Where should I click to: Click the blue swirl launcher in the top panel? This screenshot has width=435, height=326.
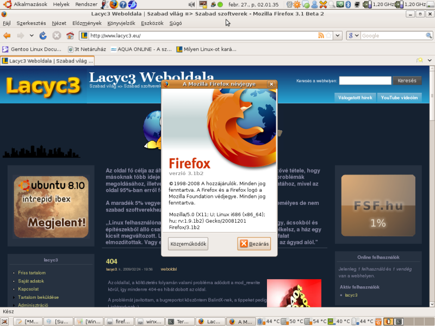(x=132, y=4)
